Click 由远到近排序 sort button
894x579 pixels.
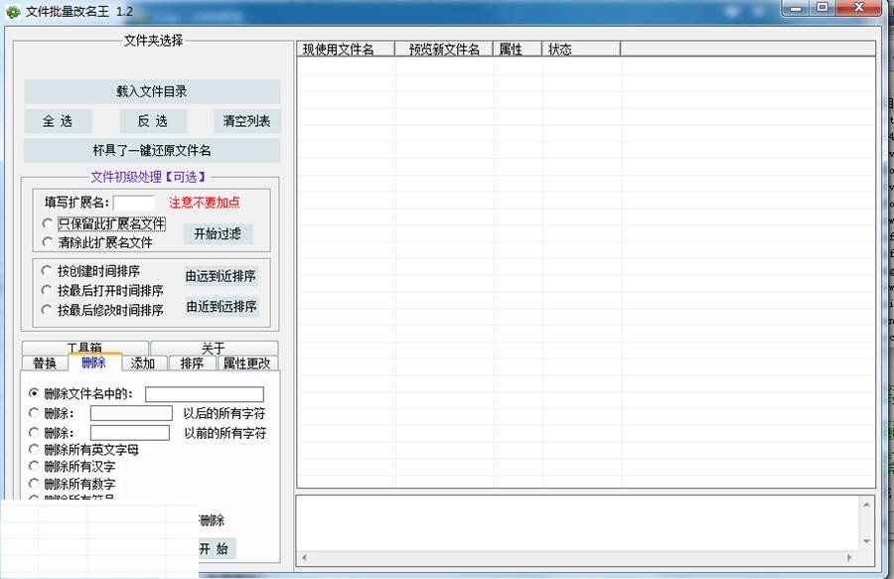click(221, 276)
